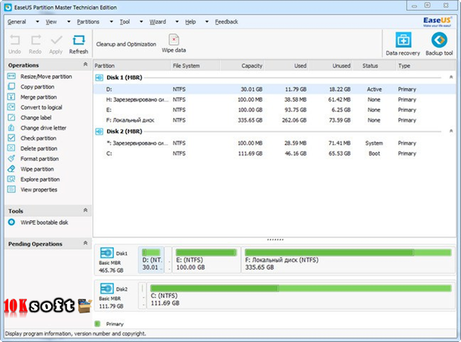Click the Cleanup and Optimization button

pyautogui.click(x=126, y=44)
